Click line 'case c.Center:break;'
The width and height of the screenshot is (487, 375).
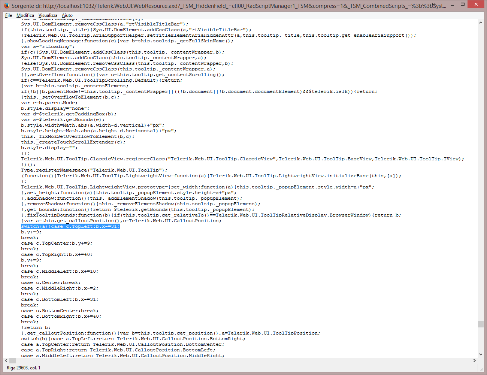coord(51,283)
